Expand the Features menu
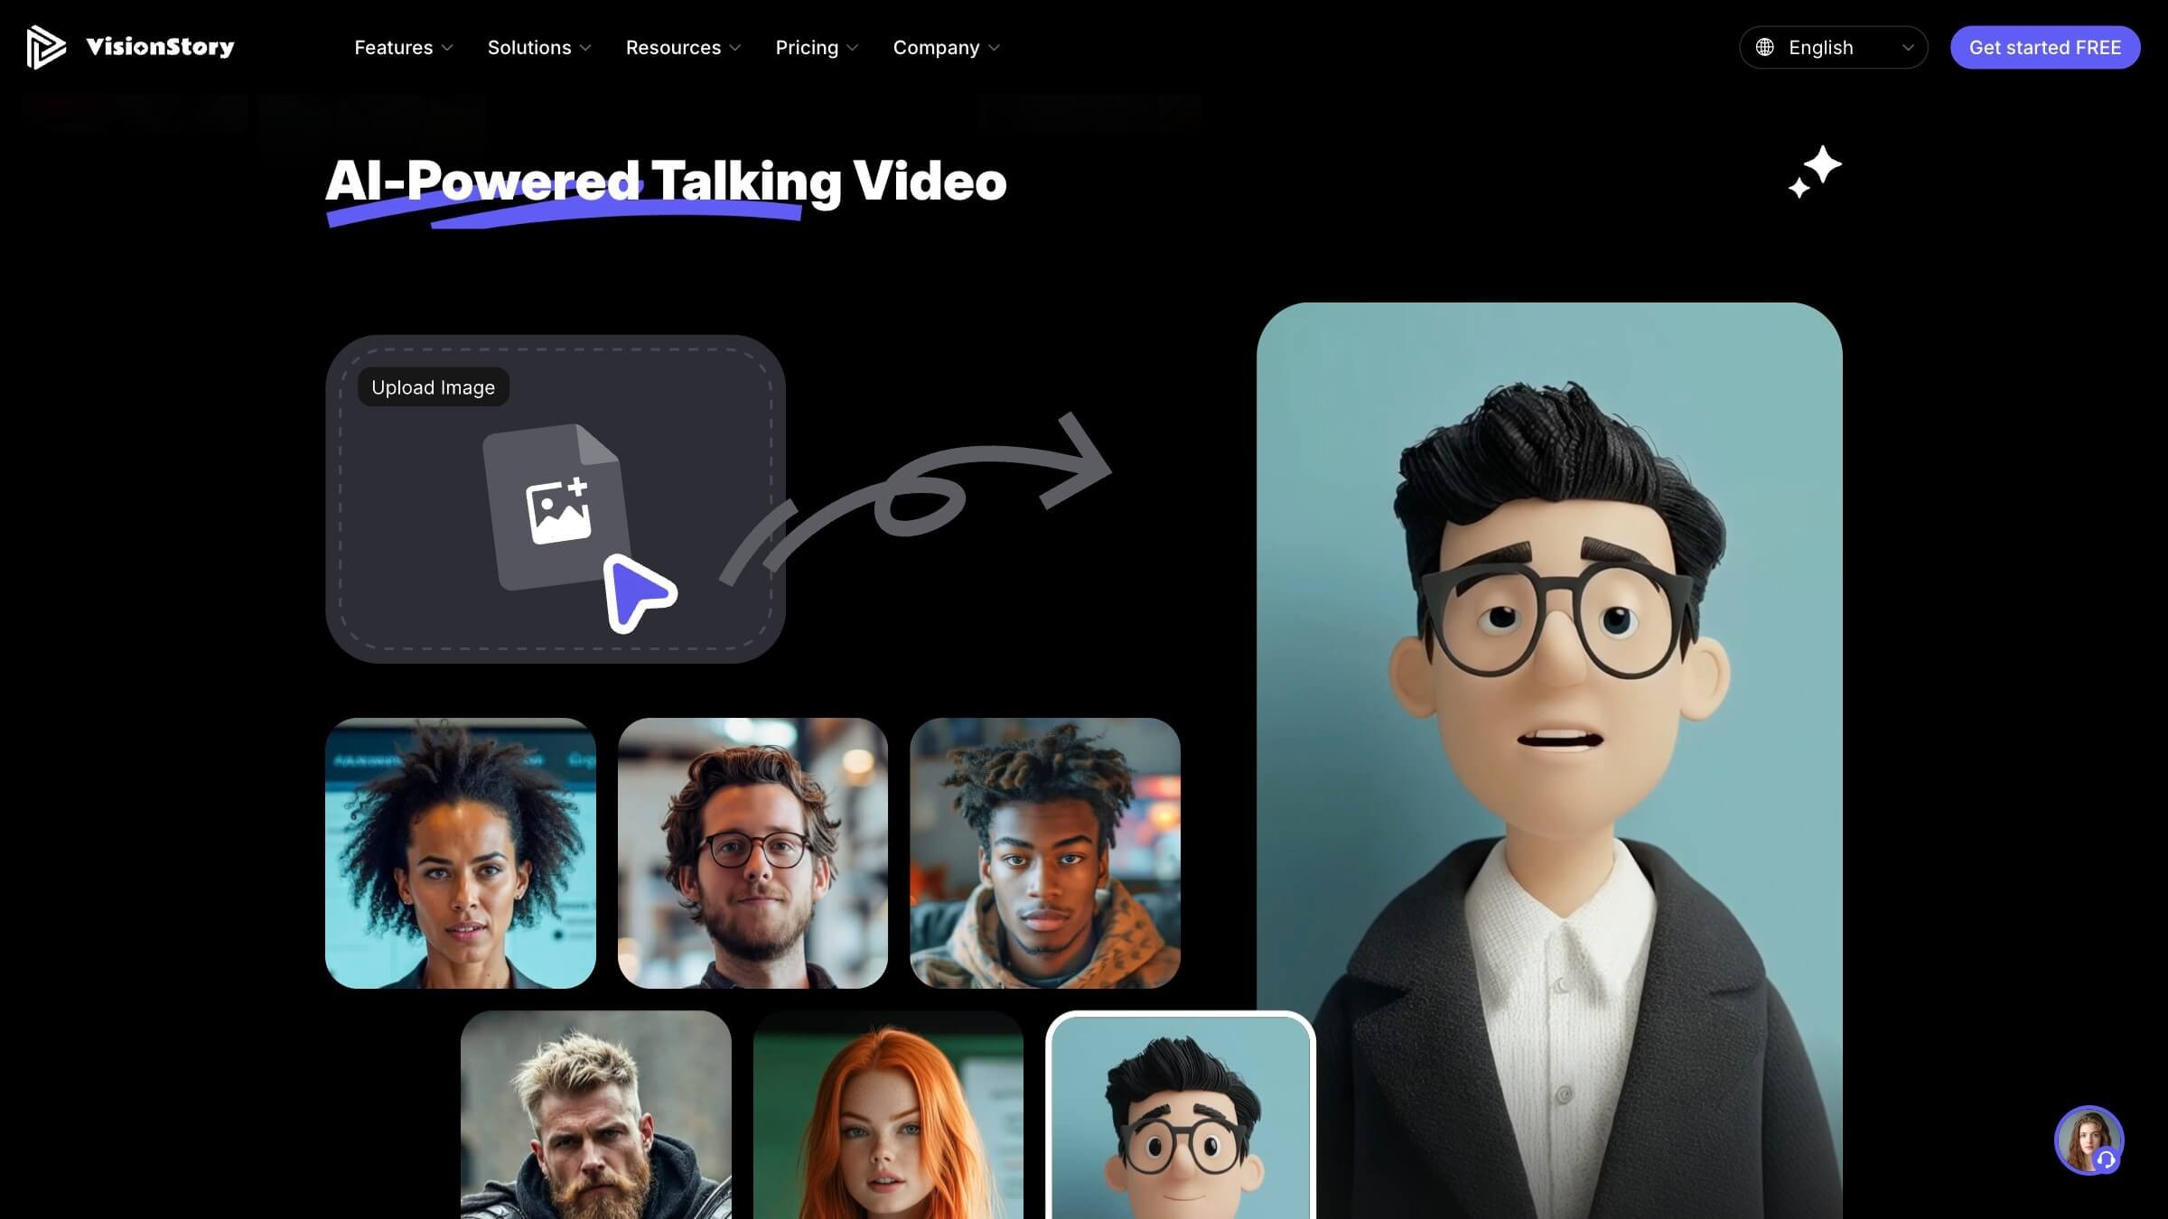 click(403, 47)
